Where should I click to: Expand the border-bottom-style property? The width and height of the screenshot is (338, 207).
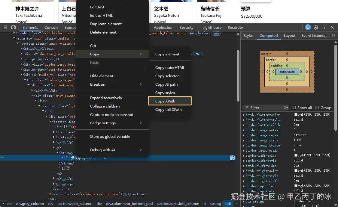tap(244, 120)
